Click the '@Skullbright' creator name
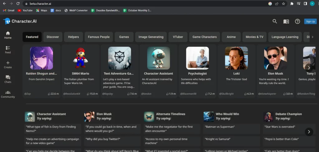This screenshot has width=319, height=152. tap(226, 94)
